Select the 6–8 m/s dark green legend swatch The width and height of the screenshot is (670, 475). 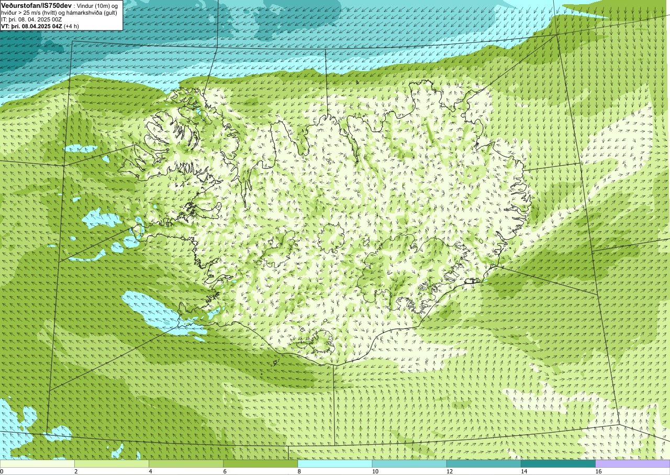click(260, 463)
